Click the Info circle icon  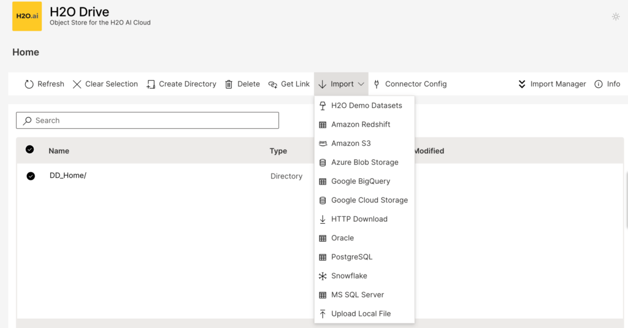tap(599, 84)
